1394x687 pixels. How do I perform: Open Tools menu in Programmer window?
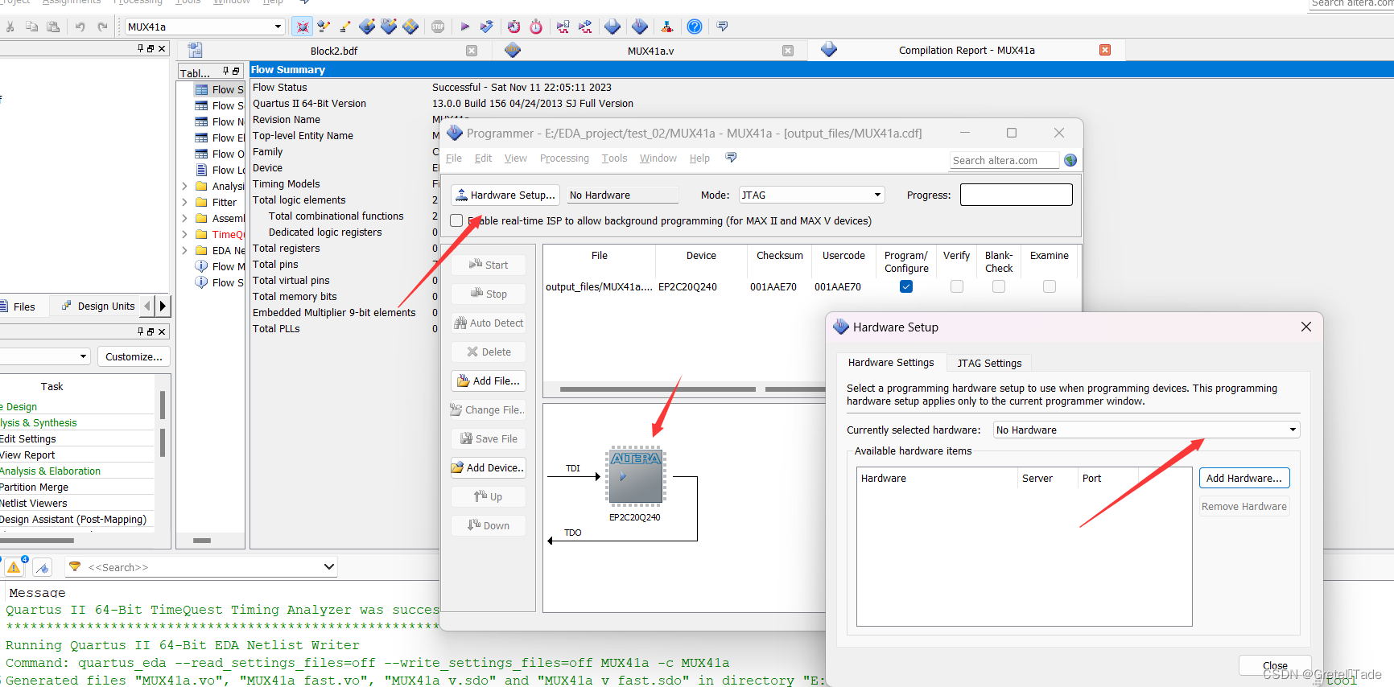click(x=614, y=158)
